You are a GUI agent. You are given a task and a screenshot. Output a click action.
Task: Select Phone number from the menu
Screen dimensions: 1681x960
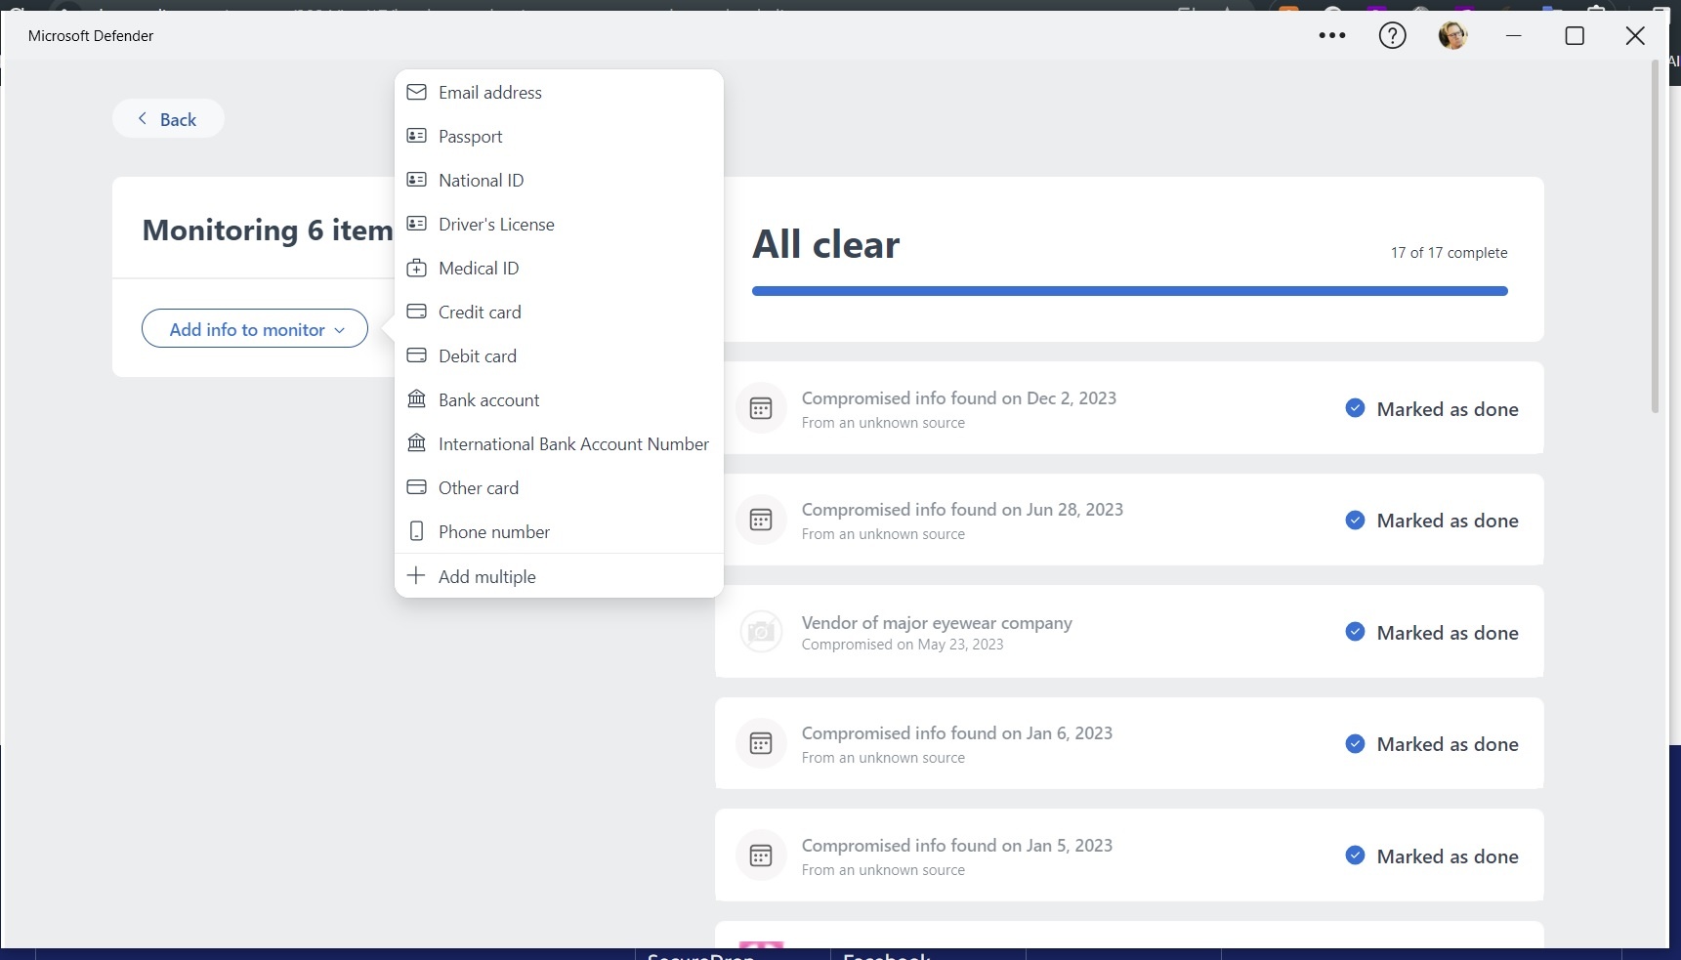pyautogui.click(x=559, y=531)
